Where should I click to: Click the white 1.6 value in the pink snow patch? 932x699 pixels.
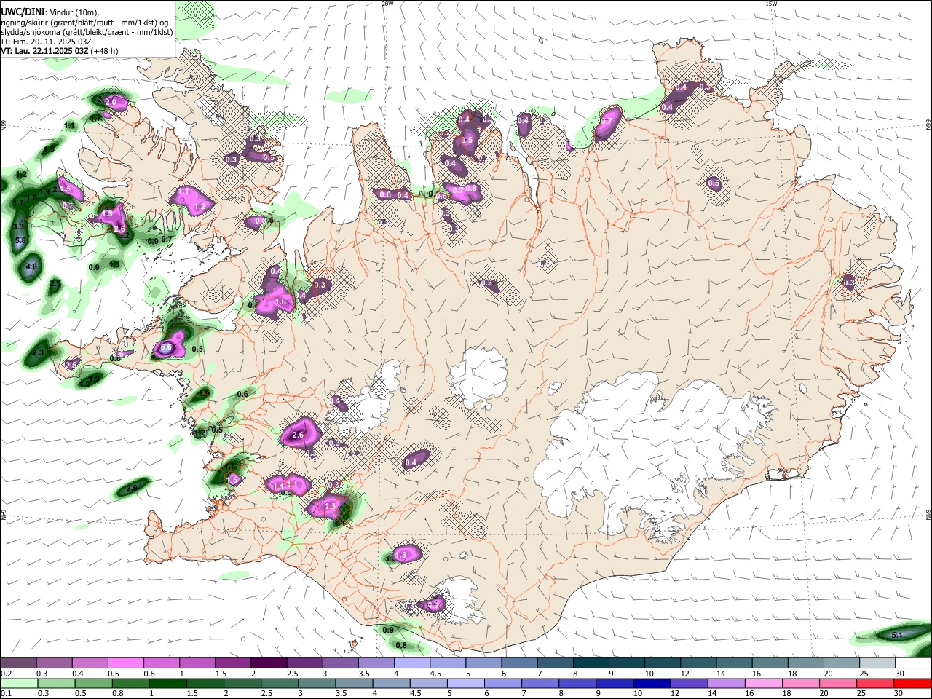point(280,301)
